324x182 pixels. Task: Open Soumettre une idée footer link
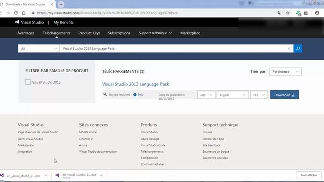215,158
